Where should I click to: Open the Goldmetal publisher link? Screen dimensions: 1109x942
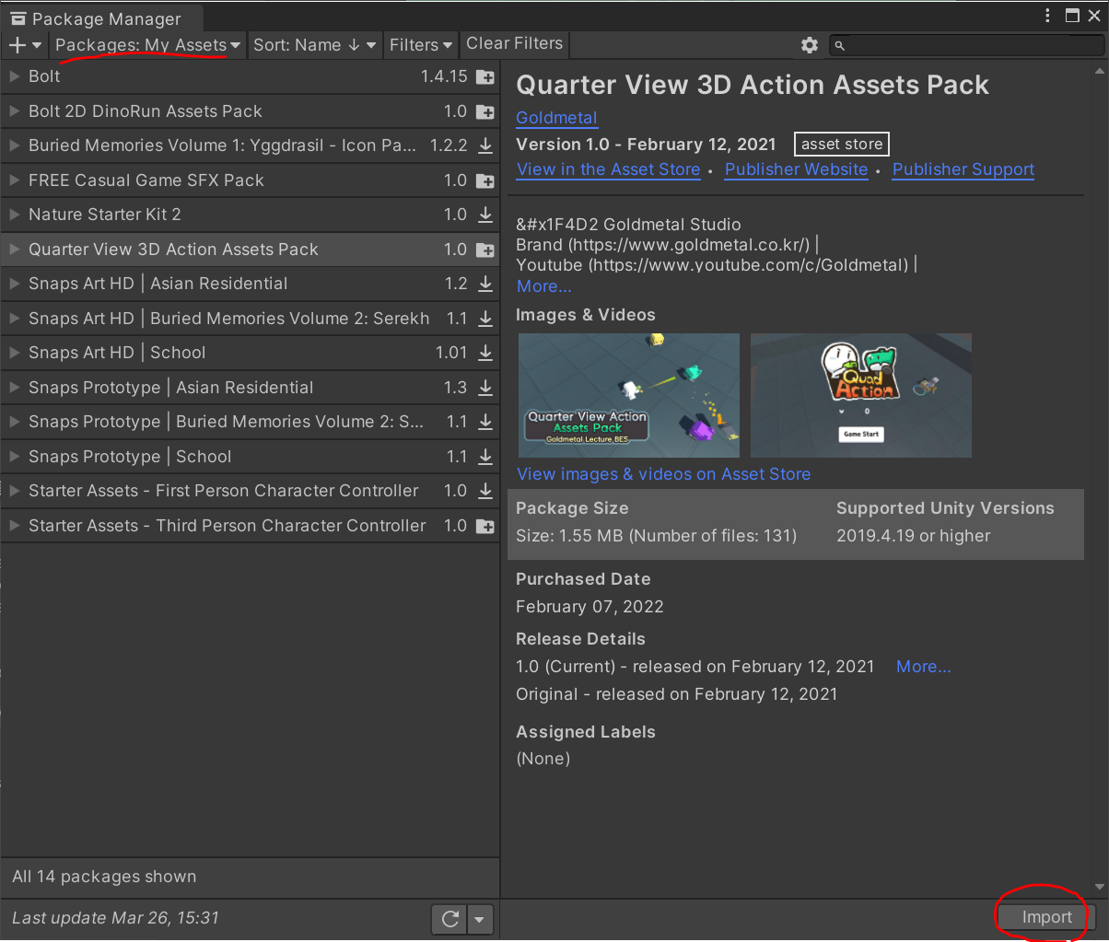click(556, 118)
